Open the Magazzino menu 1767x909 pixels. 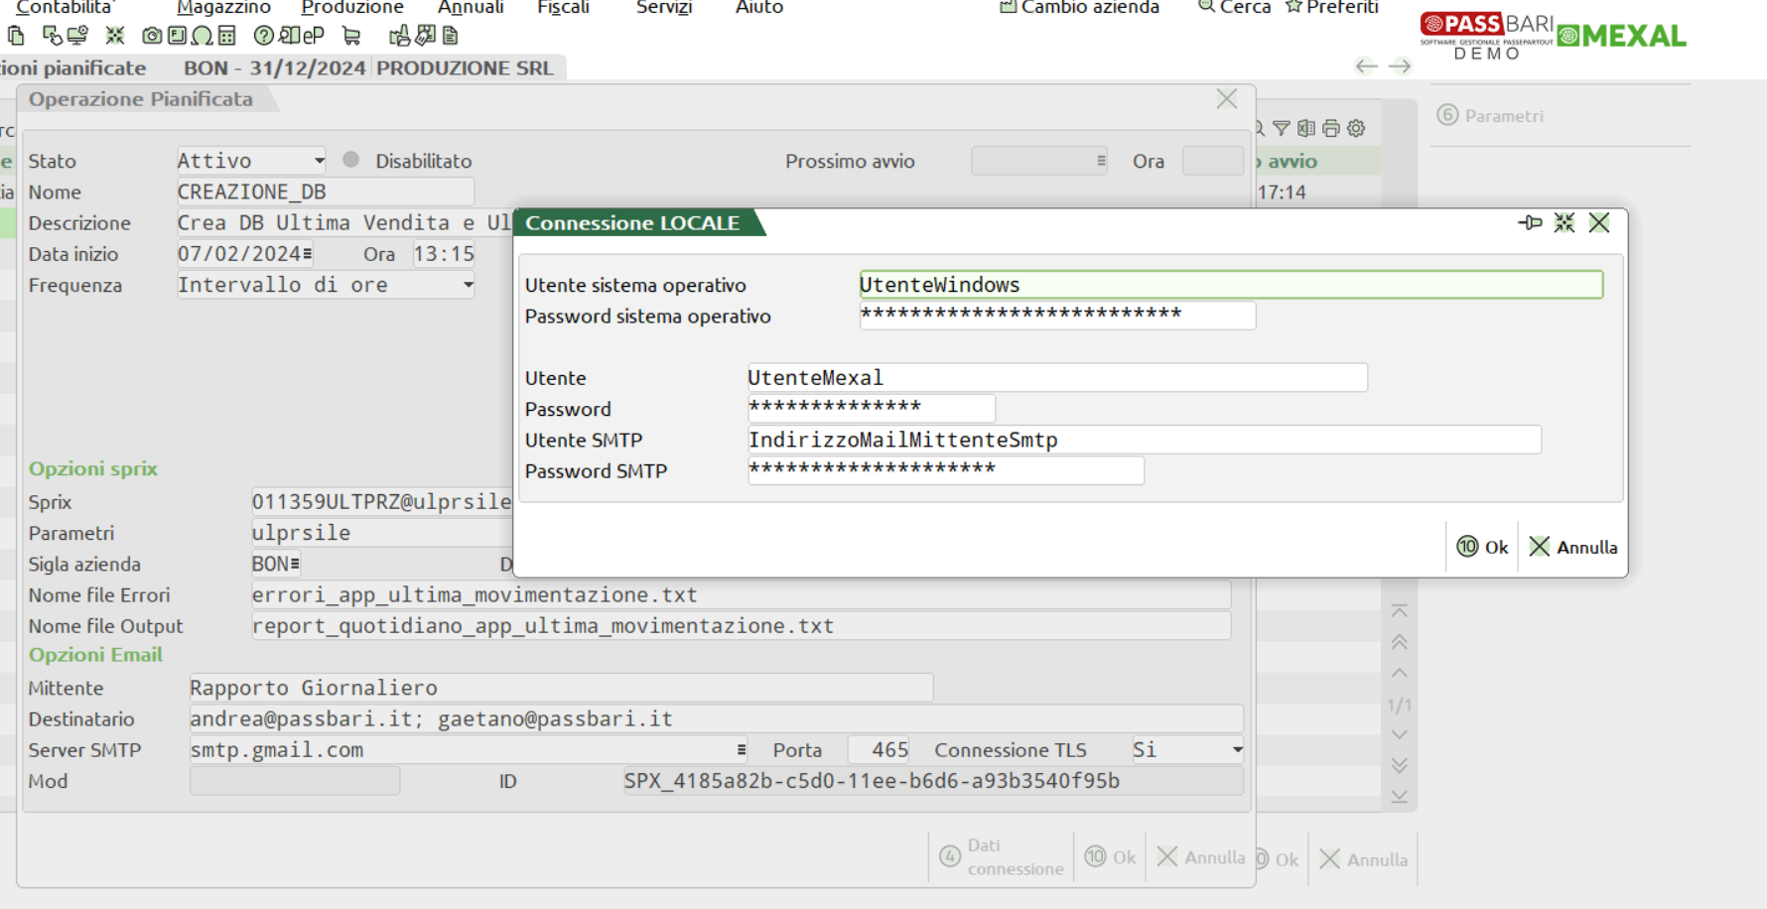click(x=223, y=8)
